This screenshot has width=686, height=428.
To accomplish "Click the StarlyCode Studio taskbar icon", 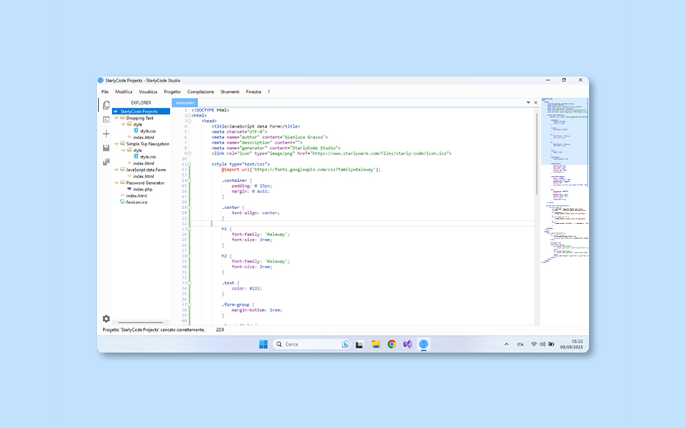I will point(424,344).
